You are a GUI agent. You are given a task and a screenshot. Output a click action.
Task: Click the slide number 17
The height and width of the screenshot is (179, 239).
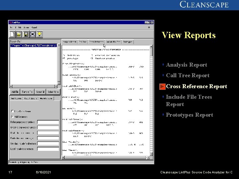click(10, 172)
